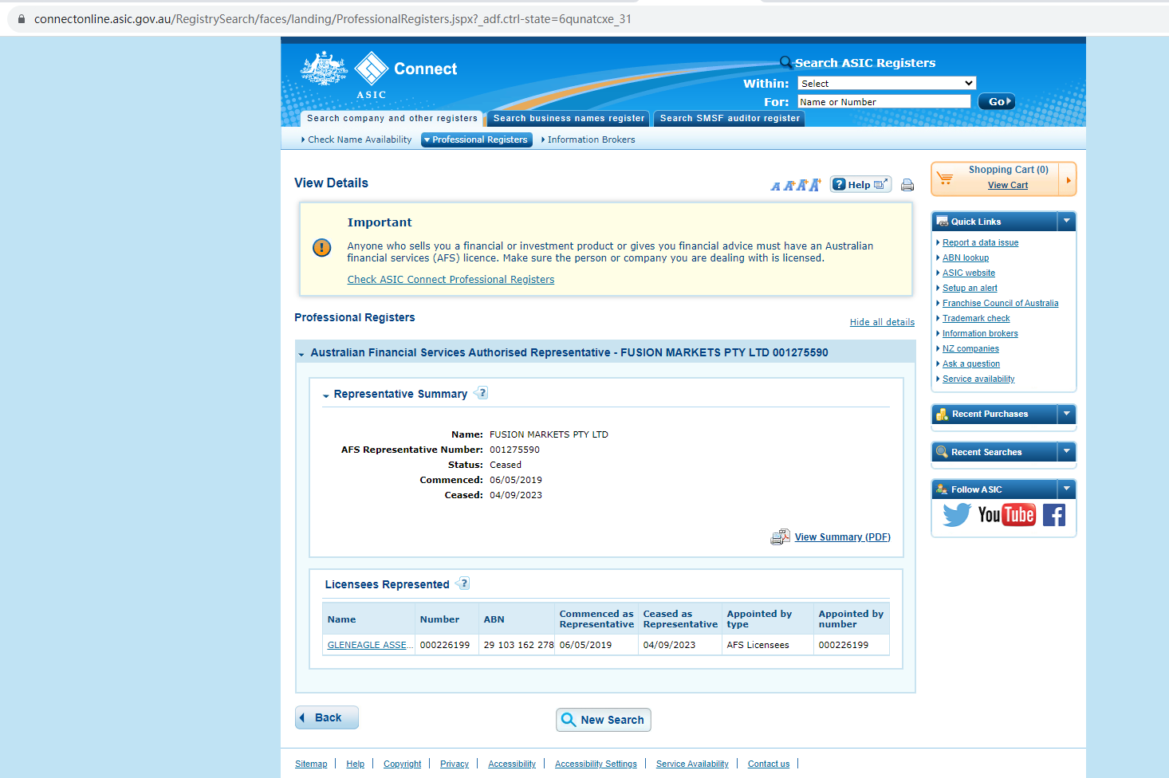Image resolution: width=1169 pixels, height=778 pixels.
Task: Open the Check Name Availability menu item
Action: pos(360,139)
